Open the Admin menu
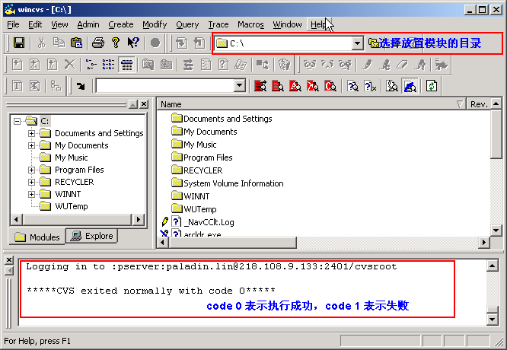 tap(88, 24)
